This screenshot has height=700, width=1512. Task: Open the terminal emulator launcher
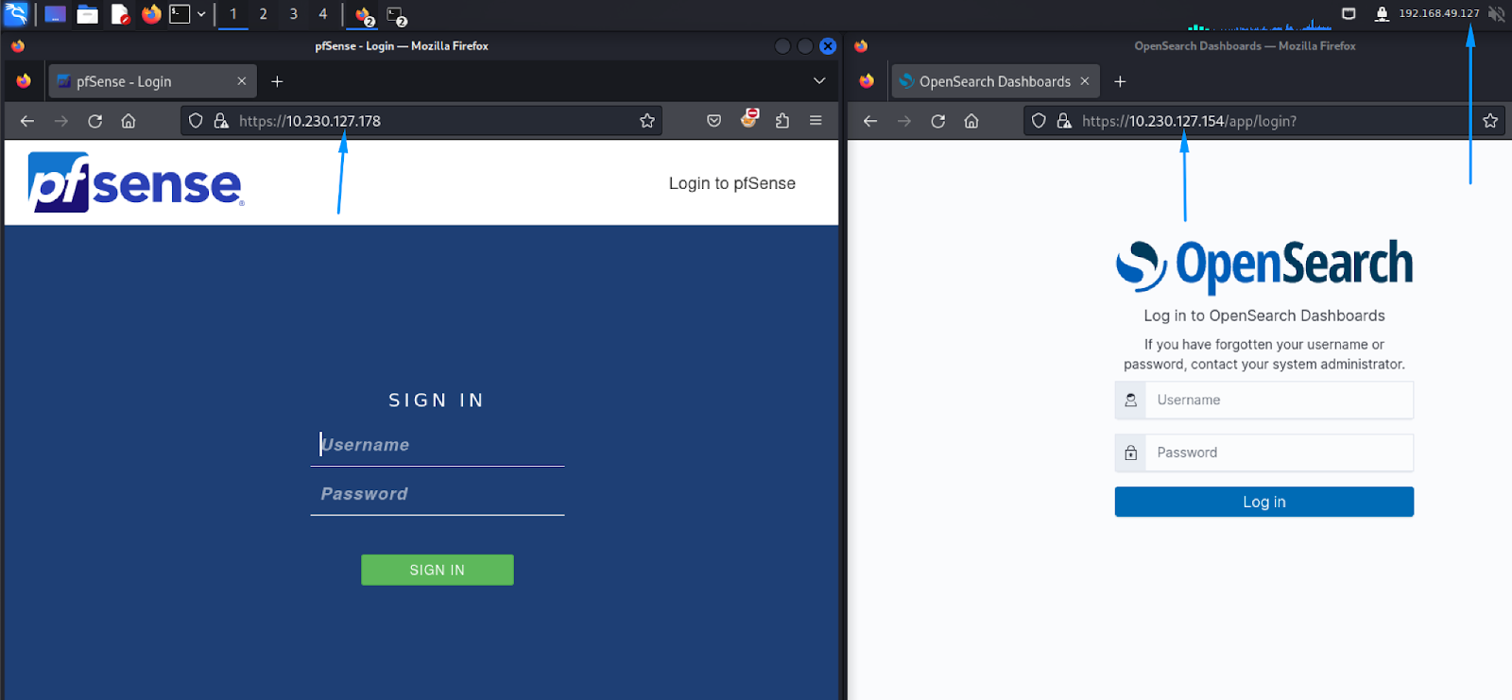point(180,14)
